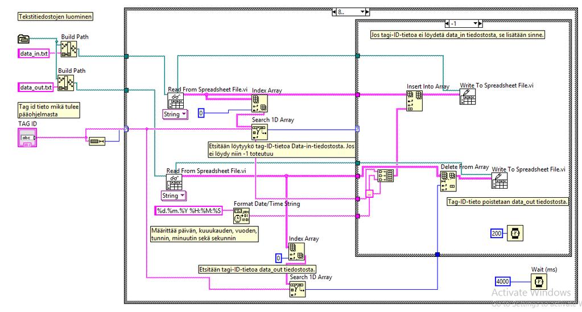Viewport: 582px width, 312px height.
Task: Click the 'Määrittää päivän, kuukauden' comment
Action: [x=204, y=234]
